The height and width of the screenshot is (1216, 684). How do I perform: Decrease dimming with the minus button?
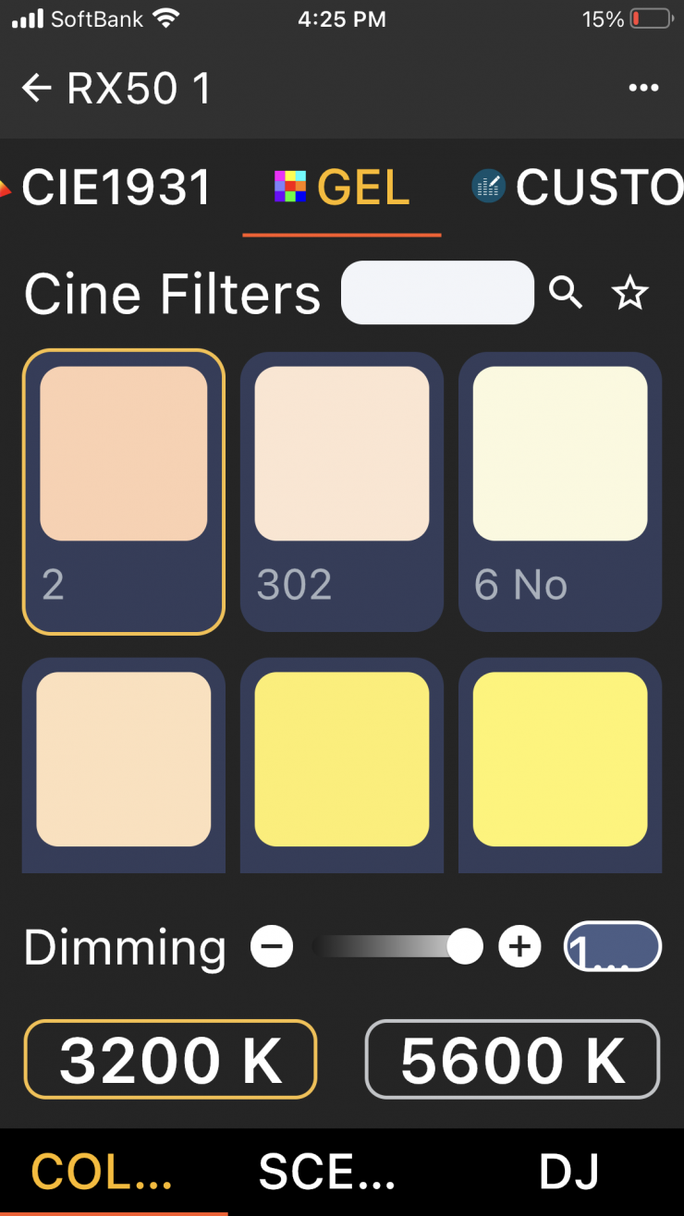[272, 947]
